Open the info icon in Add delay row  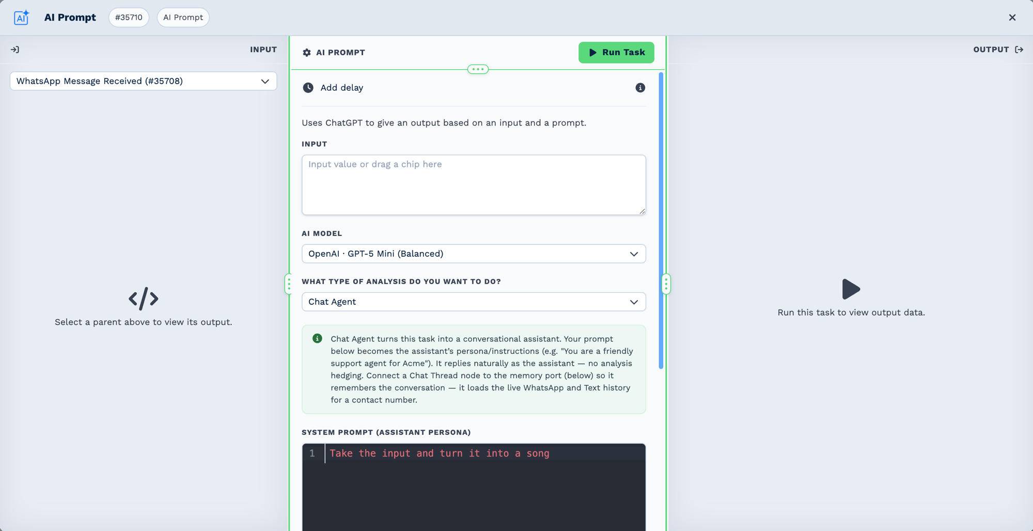click(x=640, y=88)
